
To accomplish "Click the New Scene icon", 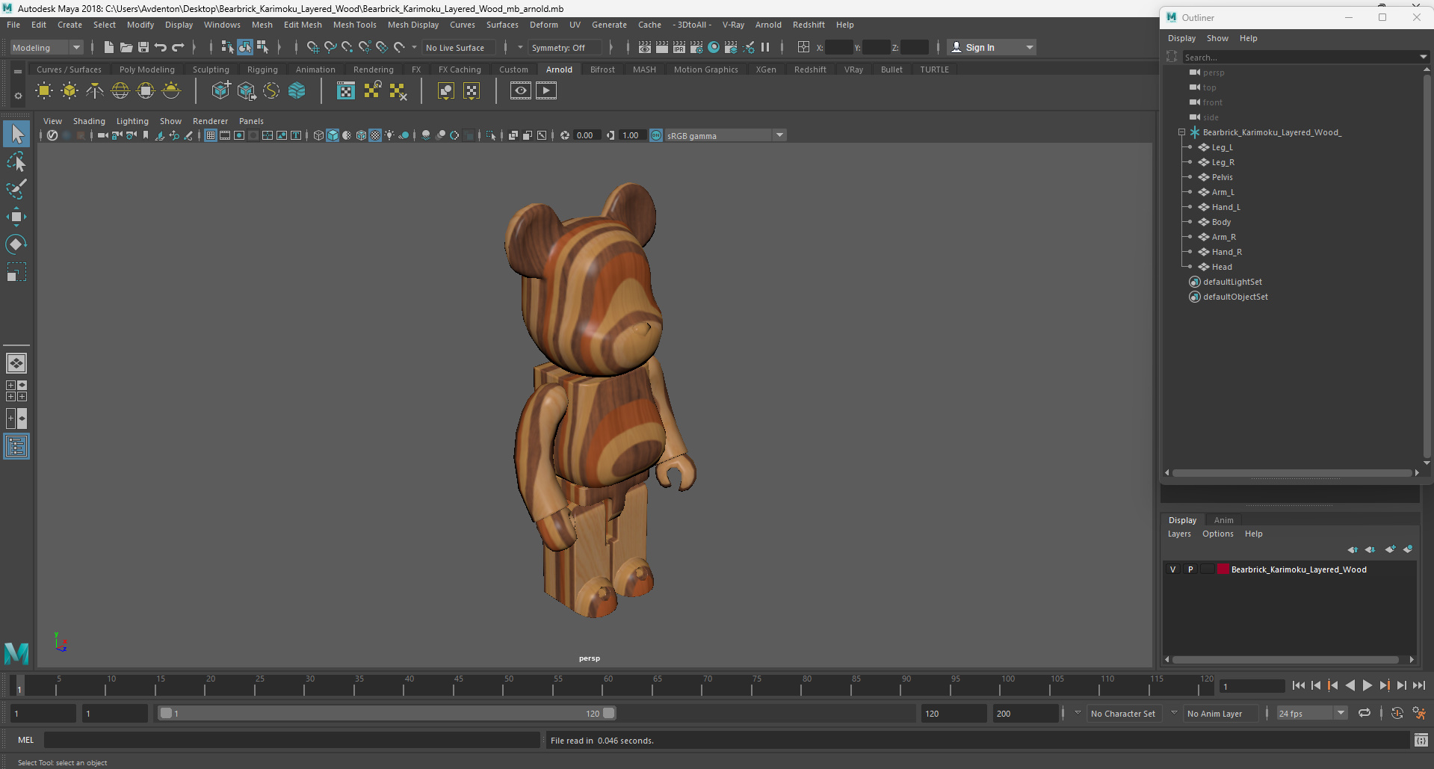I will coord(109,47).
